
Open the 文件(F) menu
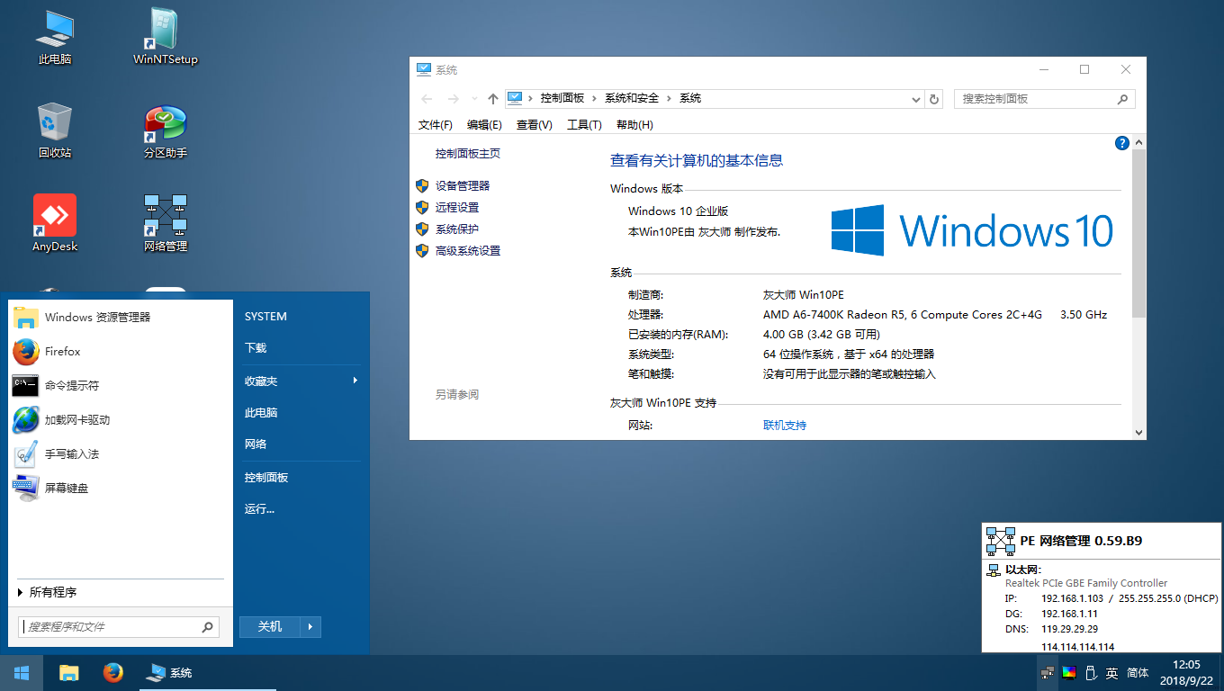point(436,124)
